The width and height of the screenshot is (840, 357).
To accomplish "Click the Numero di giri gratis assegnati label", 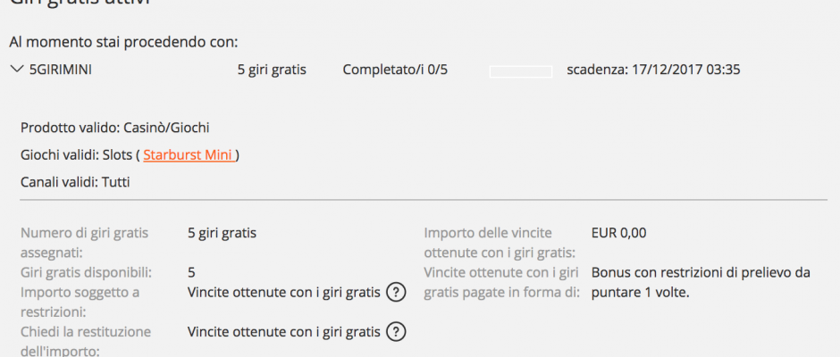I will pos(88,243).
